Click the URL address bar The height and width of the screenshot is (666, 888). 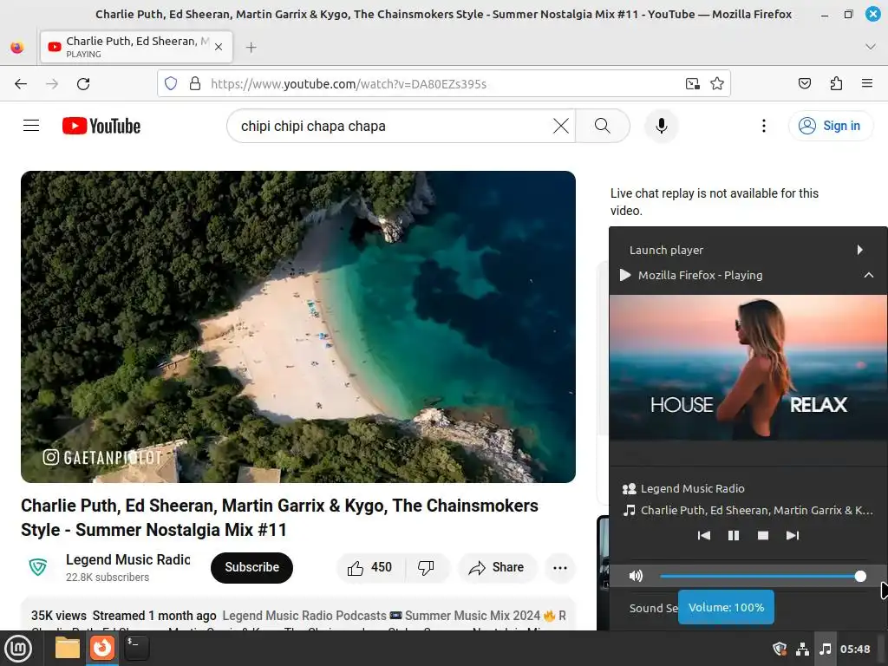pos(445,84)
